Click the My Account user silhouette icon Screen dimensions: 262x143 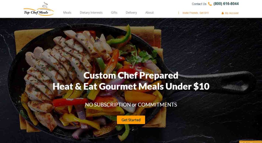pos(223,13)
